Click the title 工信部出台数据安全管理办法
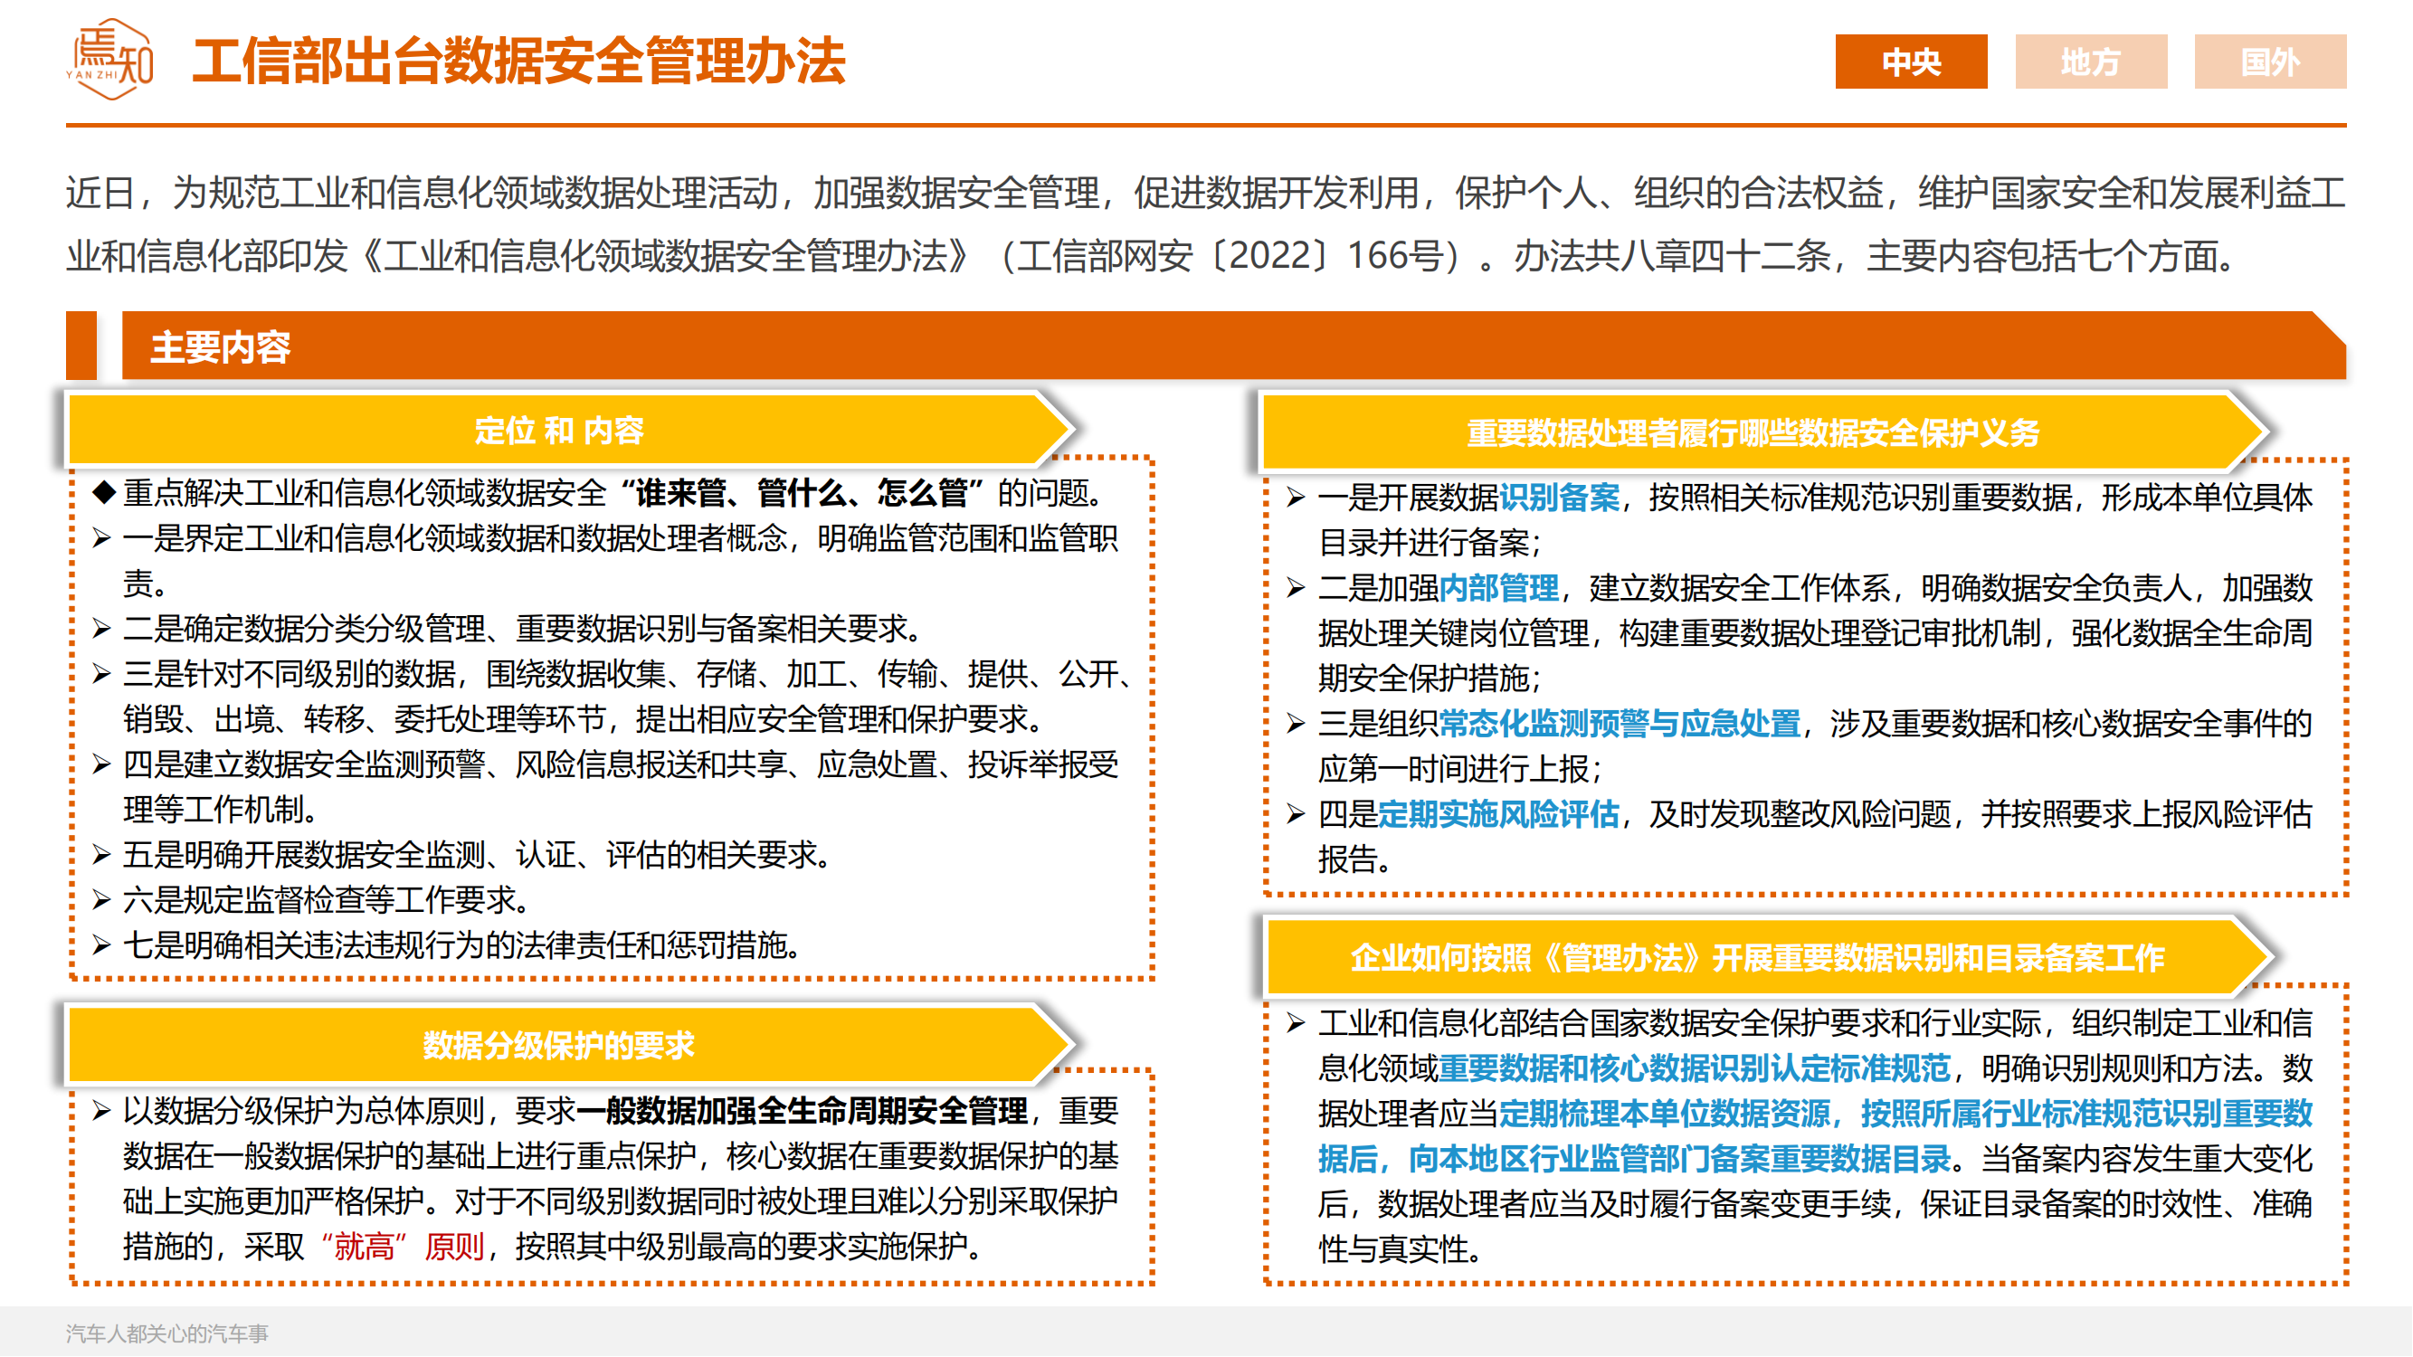This screenshot has height=1357, width=2413. point(519,61)
